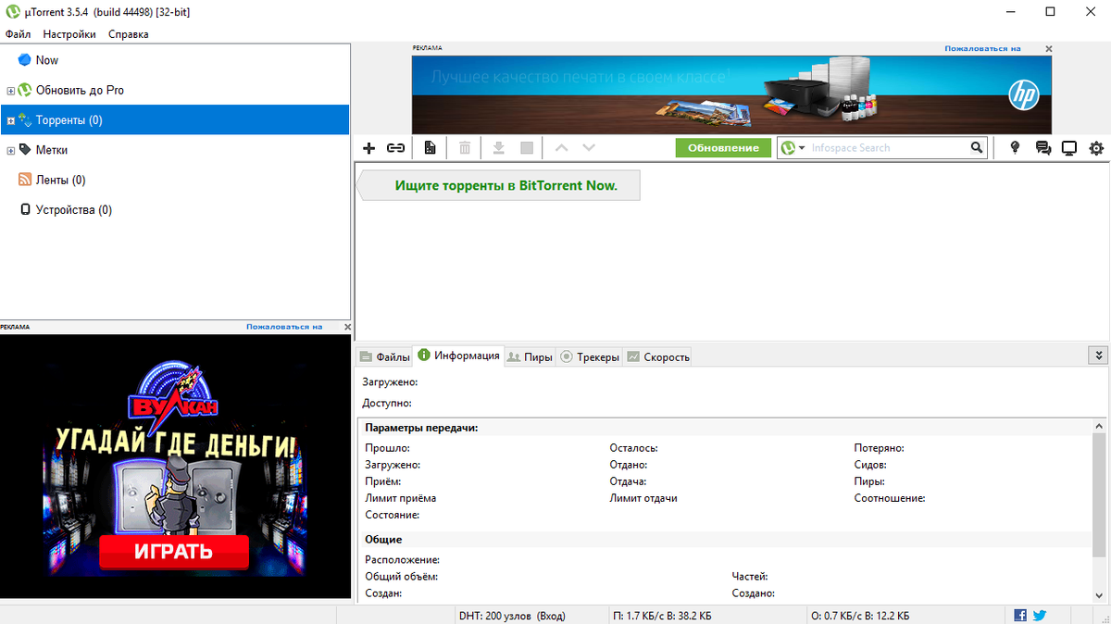Screen dimensions: 1111x624
Task: Click the search magnifier icon
Action: click(977, 148)
